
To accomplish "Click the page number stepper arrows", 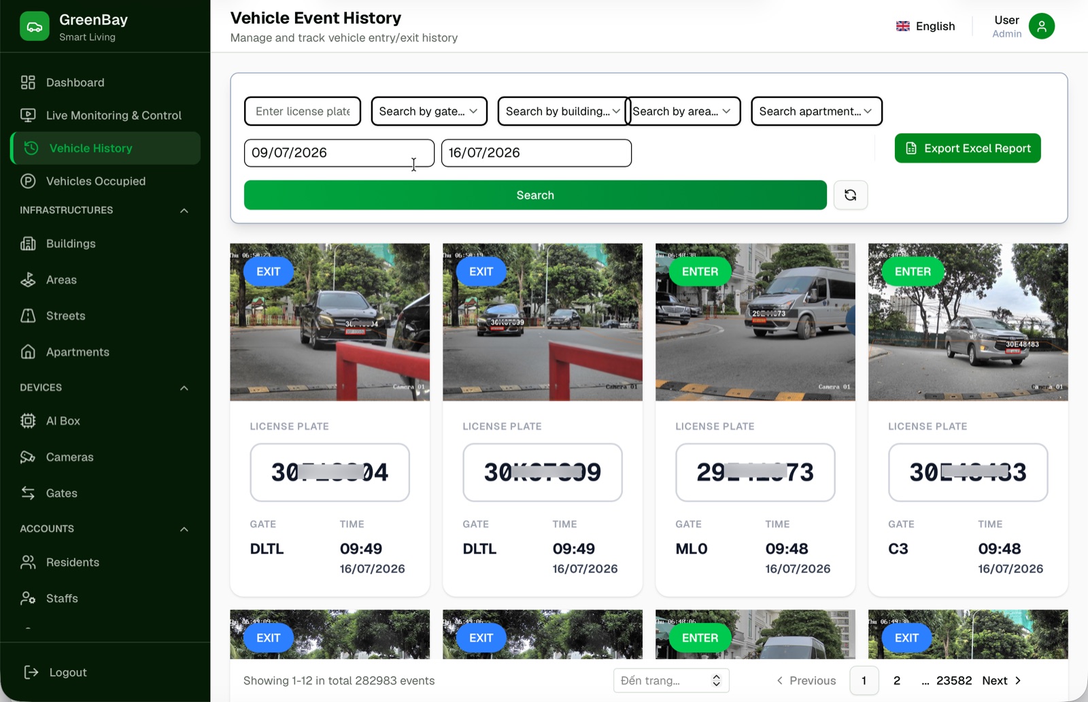I will coord(716,680).
